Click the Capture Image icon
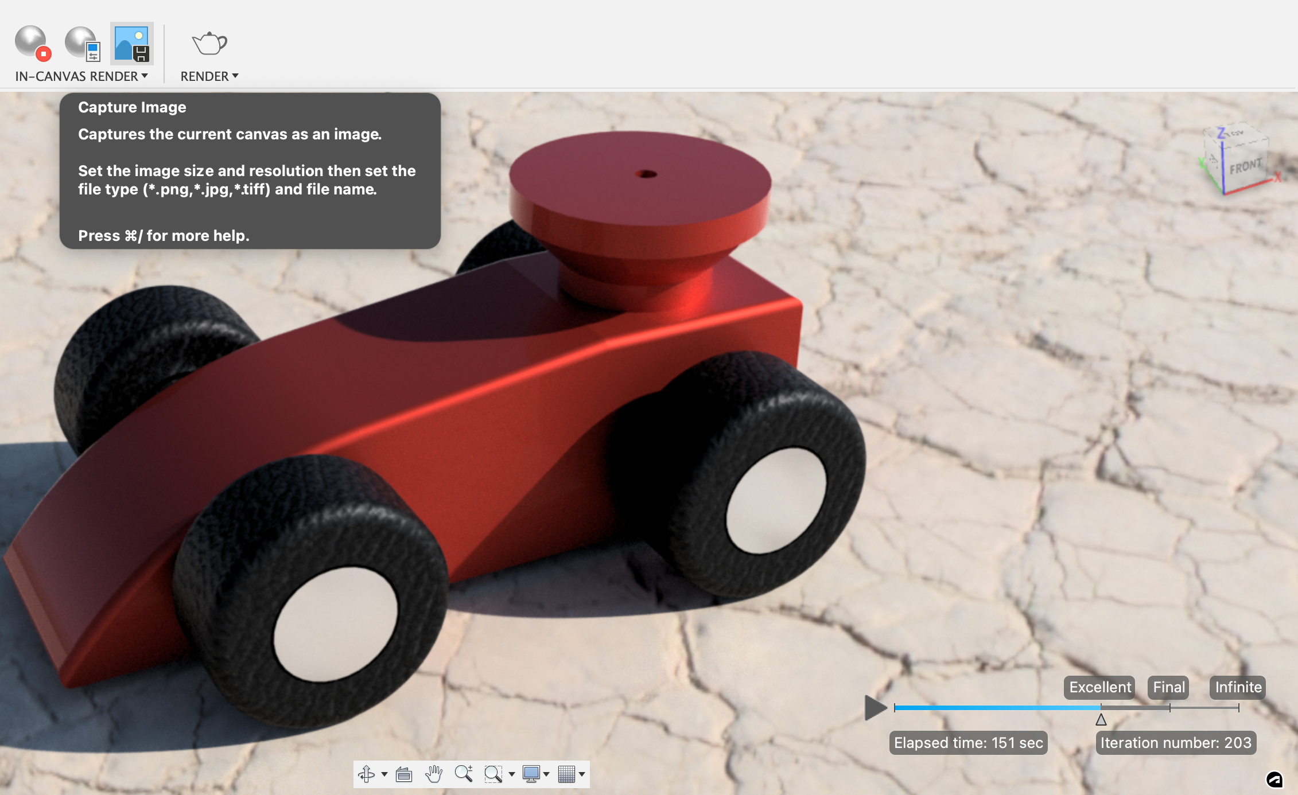Viewport: 1298px width, 795px height. tap(131, 44)
